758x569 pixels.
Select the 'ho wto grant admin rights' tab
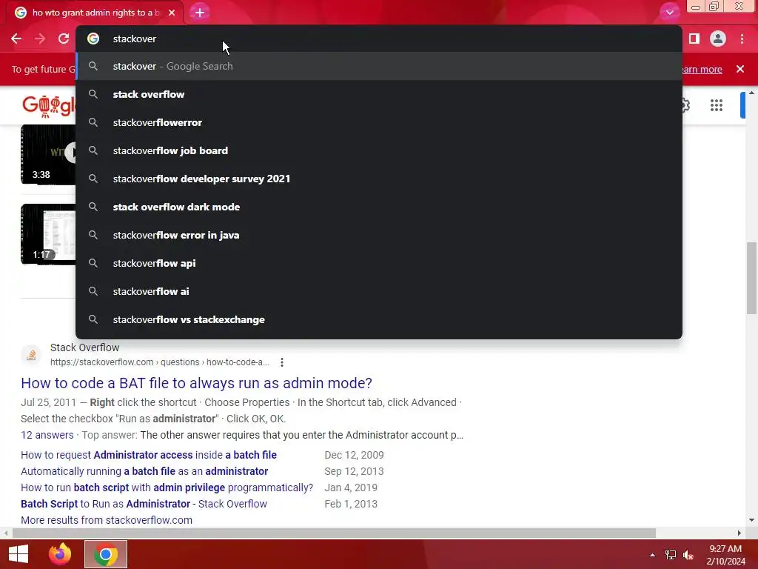95,13
